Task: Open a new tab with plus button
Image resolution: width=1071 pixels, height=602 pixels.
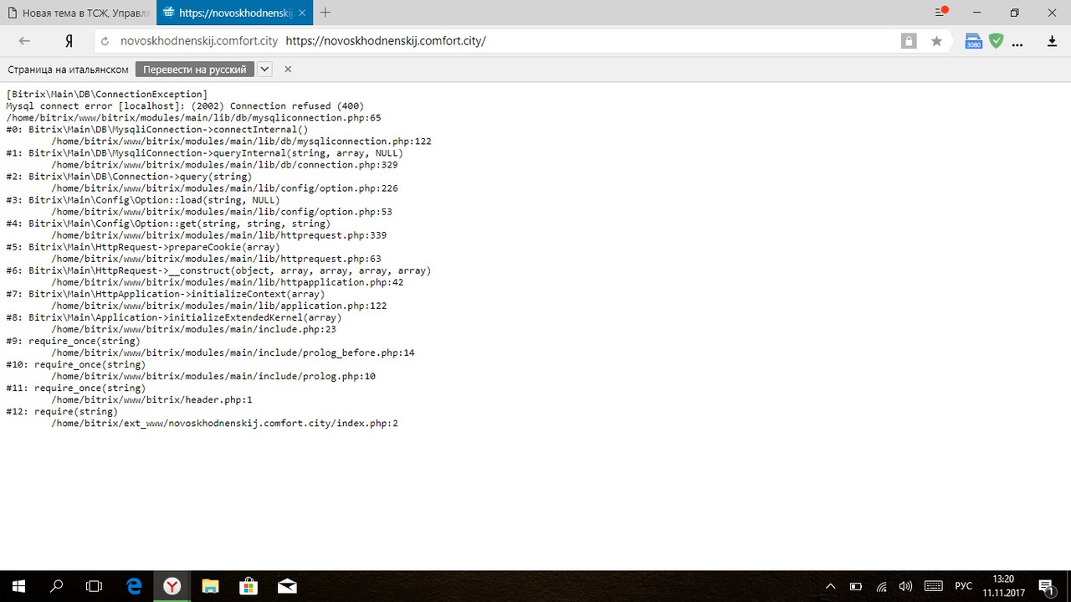Action: pos(325,13)
